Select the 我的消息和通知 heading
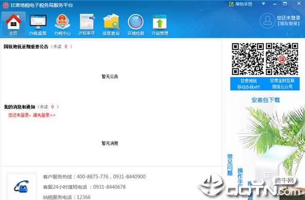Viewport: 305px width, 200px height. pyautogui.click(x=20, y=107)
